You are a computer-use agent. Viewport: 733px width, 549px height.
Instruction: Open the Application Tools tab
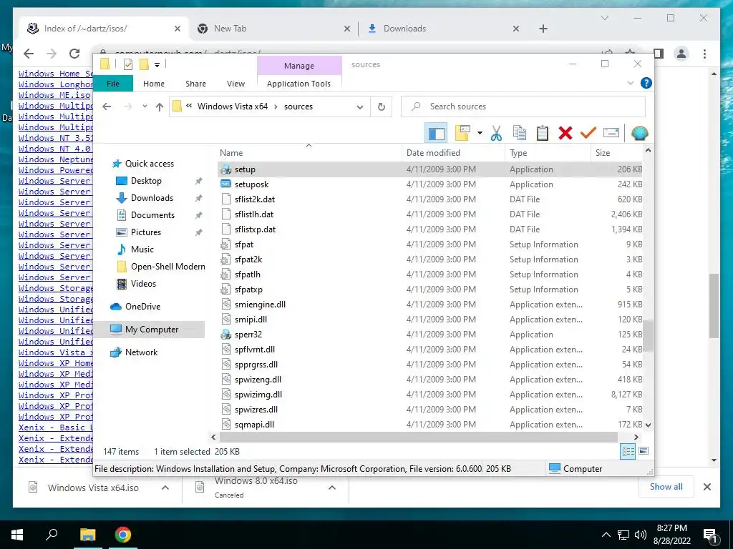pos(298,84)
